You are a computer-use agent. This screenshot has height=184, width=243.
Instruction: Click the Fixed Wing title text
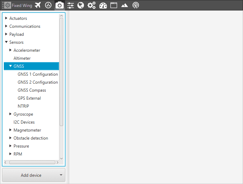point(22,6)
